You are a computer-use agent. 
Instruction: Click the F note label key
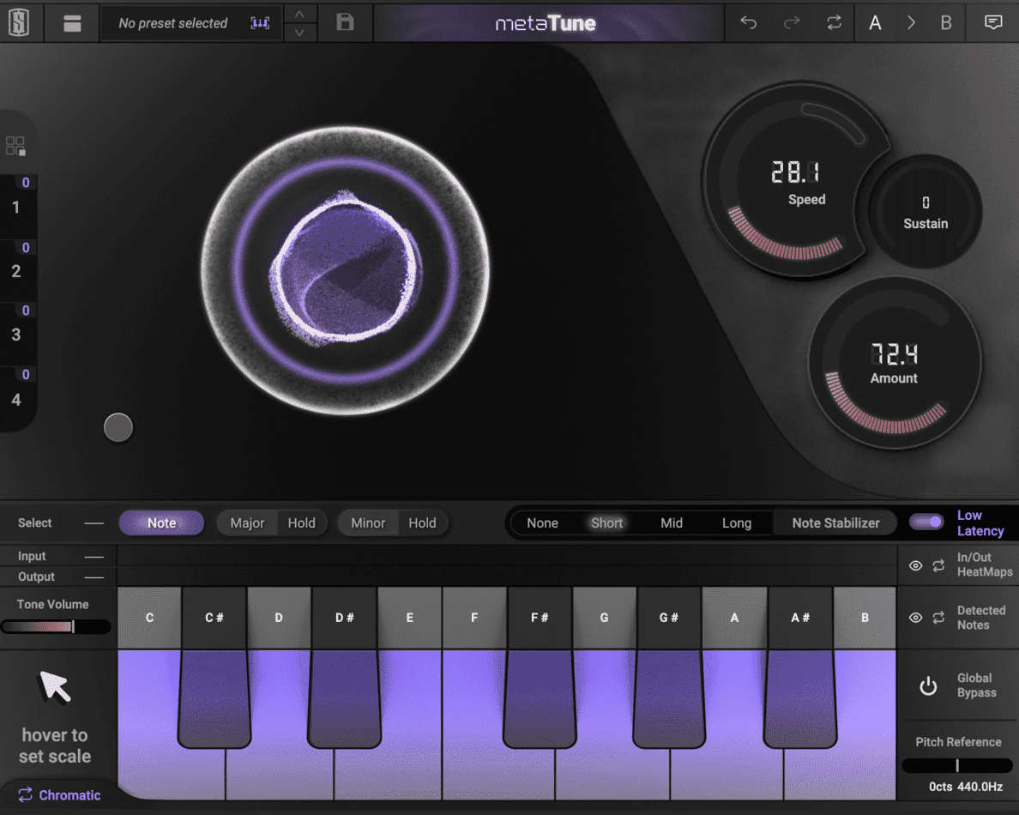[x=474, y=618]
